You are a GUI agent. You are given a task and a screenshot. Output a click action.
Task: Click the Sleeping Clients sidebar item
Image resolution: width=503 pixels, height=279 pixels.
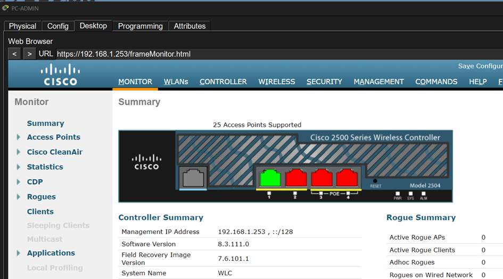click(x=58, y=225)
